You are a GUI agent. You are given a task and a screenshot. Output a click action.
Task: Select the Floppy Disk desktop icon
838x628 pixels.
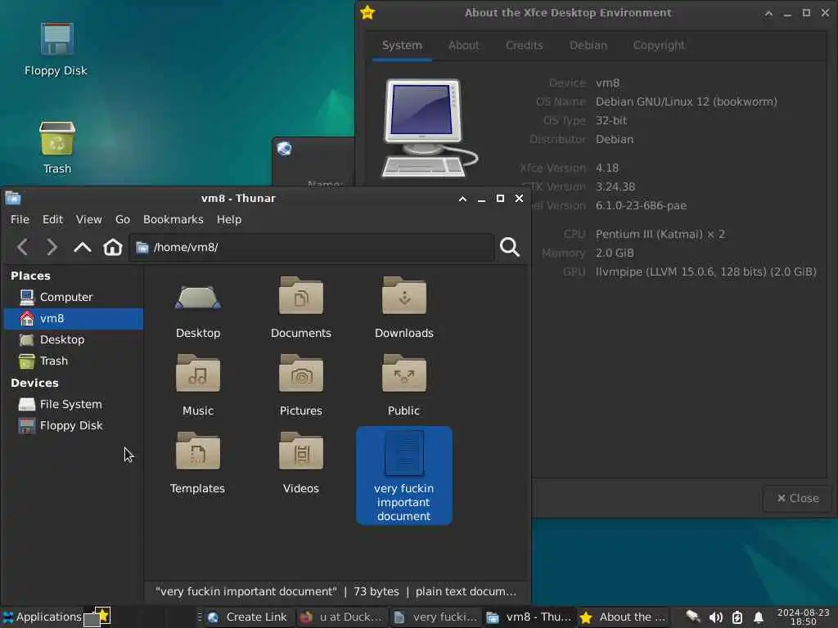(56, 51)
